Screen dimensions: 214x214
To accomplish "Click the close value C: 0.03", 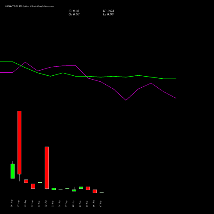I will [x=74, y=11].
